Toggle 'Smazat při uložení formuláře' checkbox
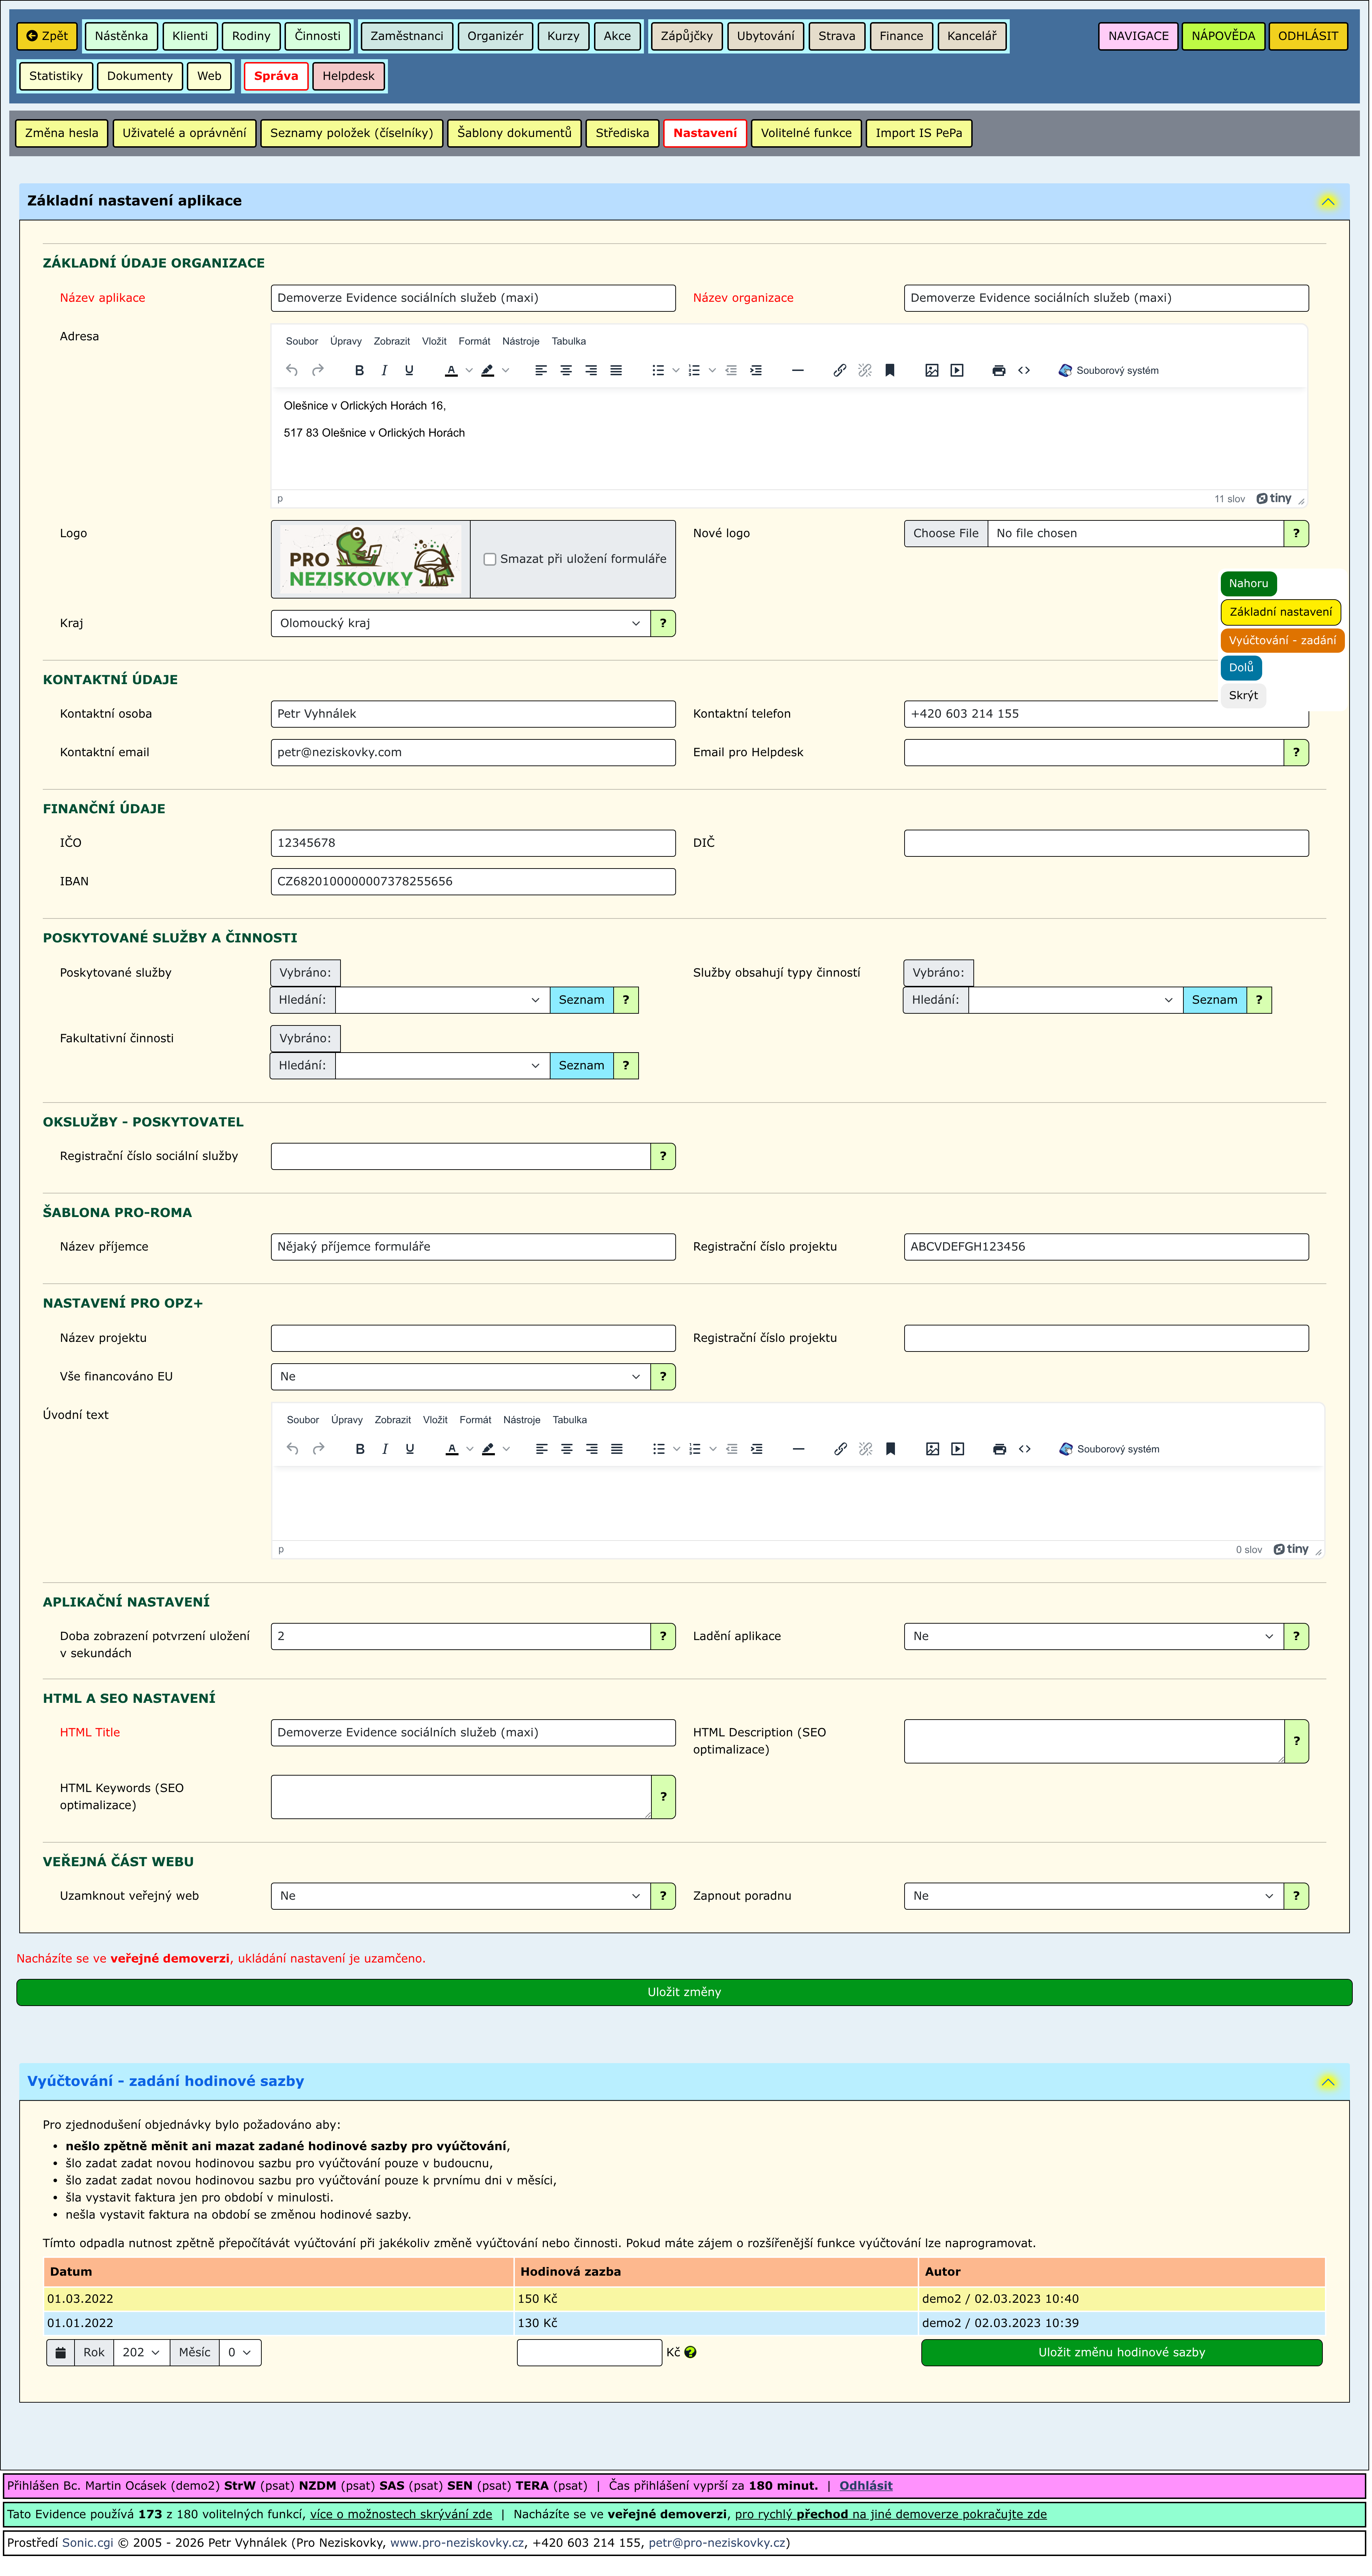This screenshot has height=2576, width=1372. [490, 559]
